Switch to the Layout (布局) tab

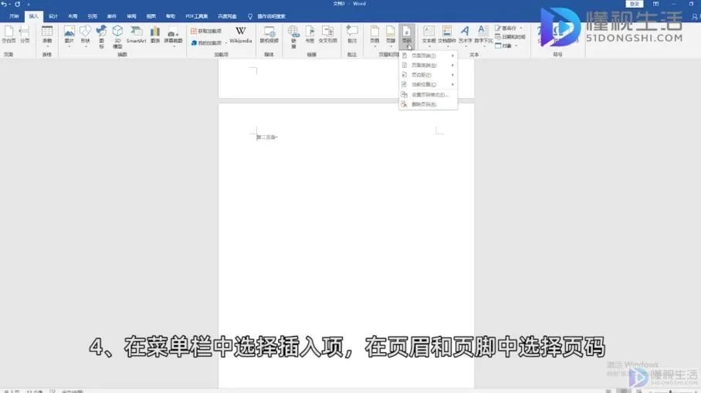(73, 16)
